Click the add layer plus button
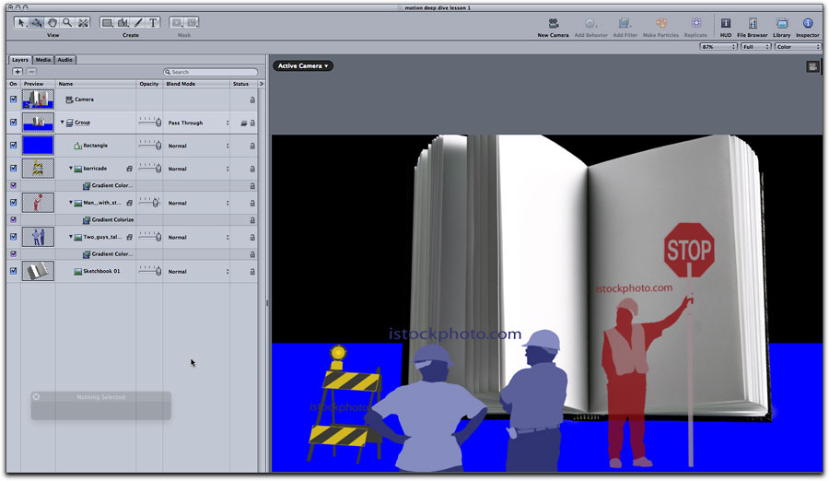This screenshot has width=829, height=481. pyautogui.click(x=18, y=72)
